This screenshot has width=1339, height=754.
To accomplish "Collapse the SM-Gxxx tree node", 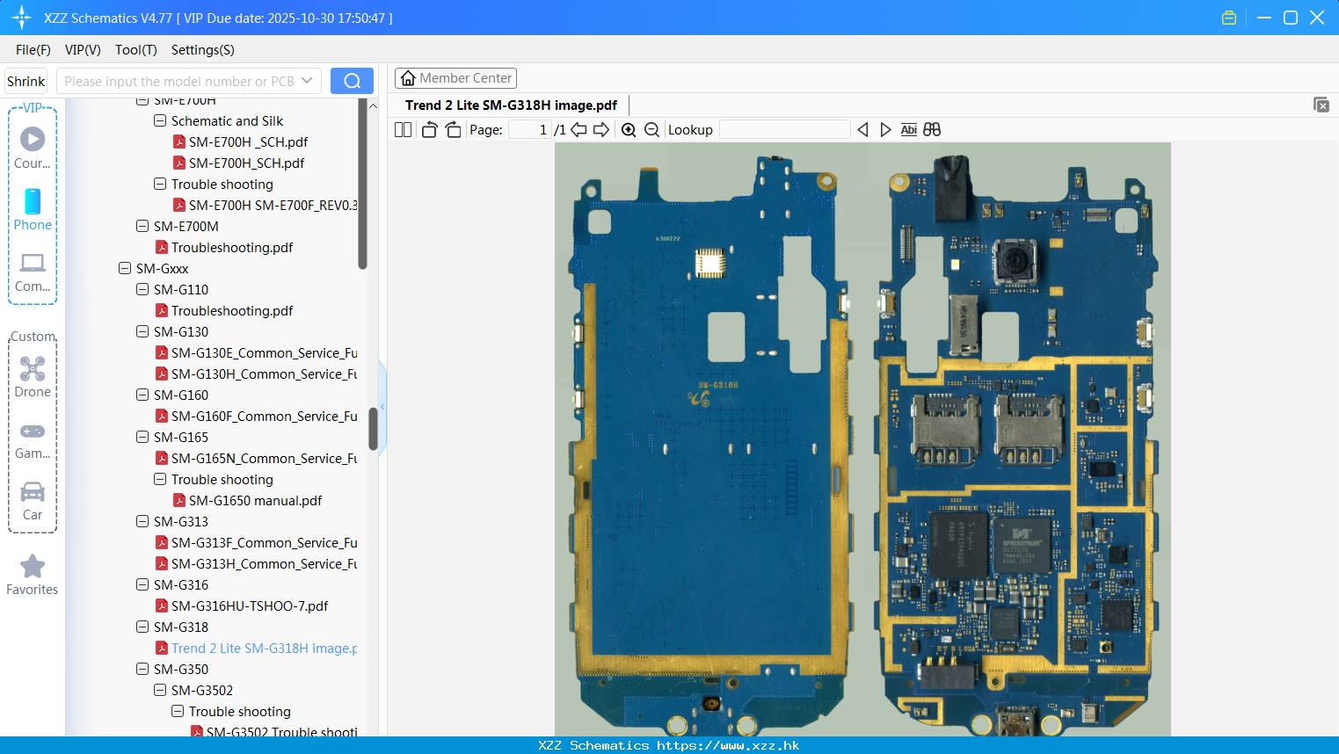I will pyautogui.click(x=125, y=268).
